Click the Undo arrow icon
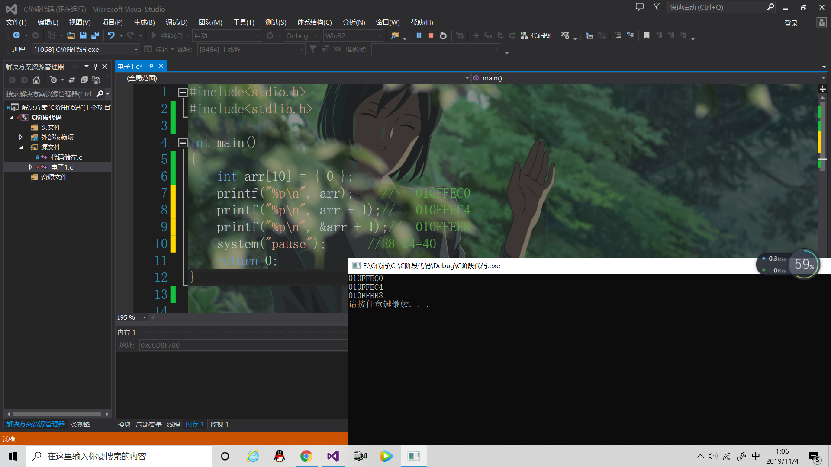 coord(111,35)
